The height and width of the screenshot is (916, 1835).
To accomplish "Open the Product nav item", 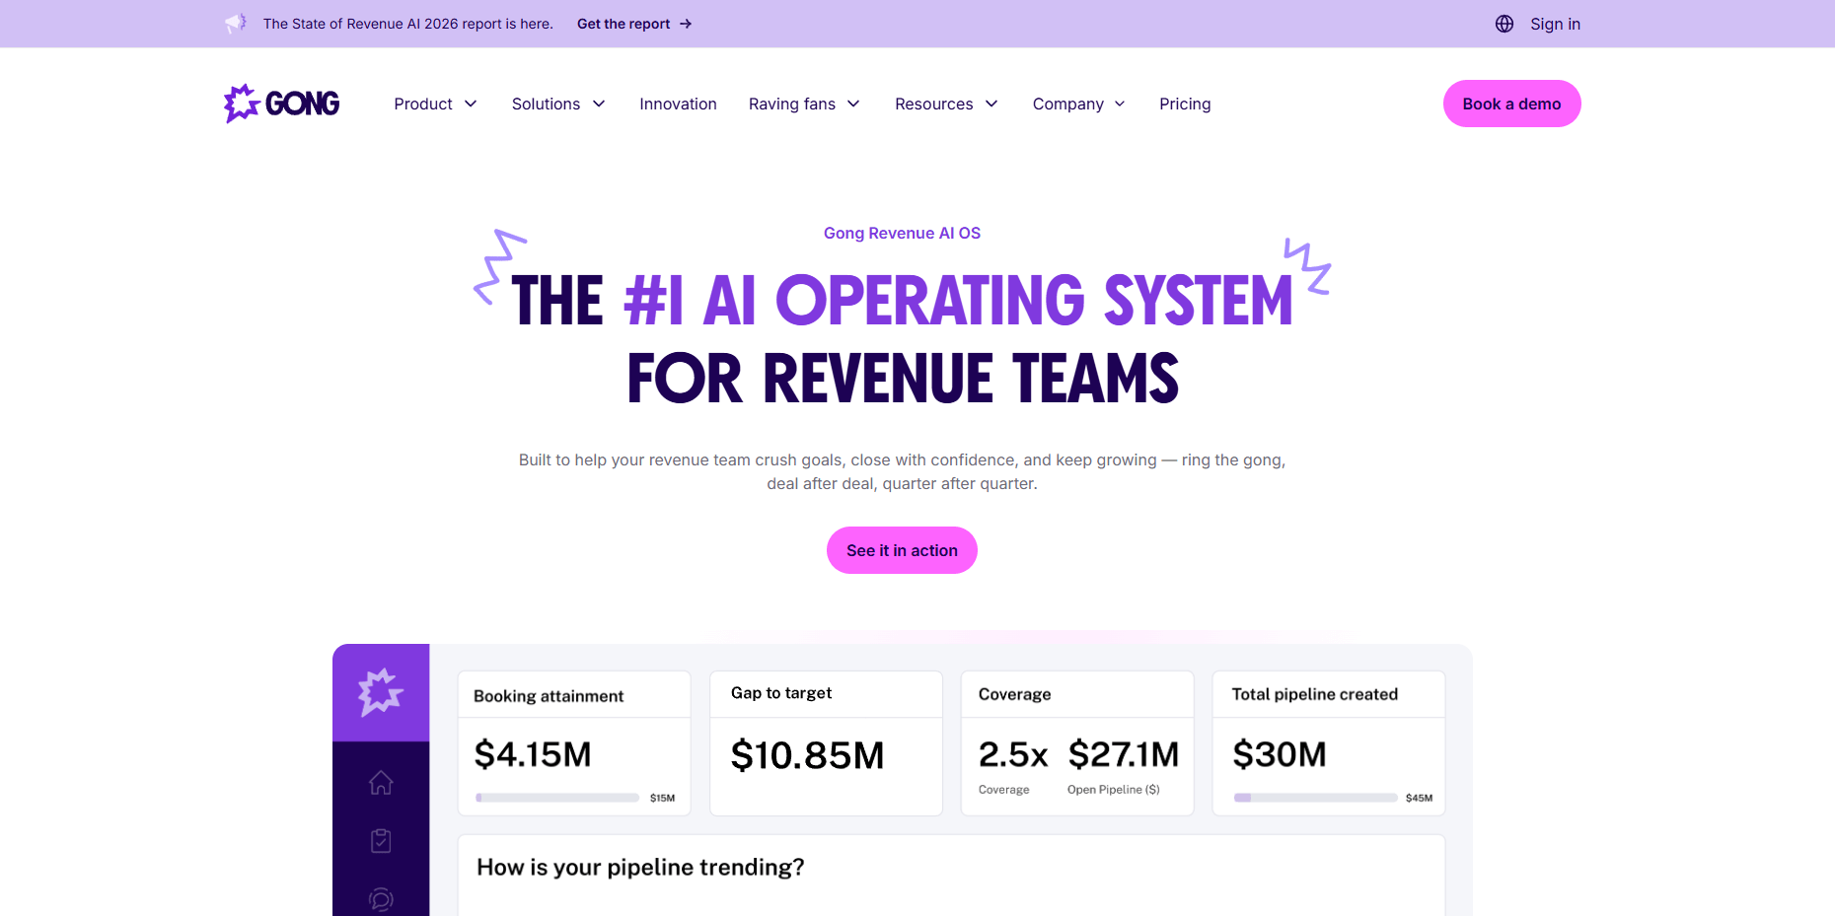I will [423, 105].
